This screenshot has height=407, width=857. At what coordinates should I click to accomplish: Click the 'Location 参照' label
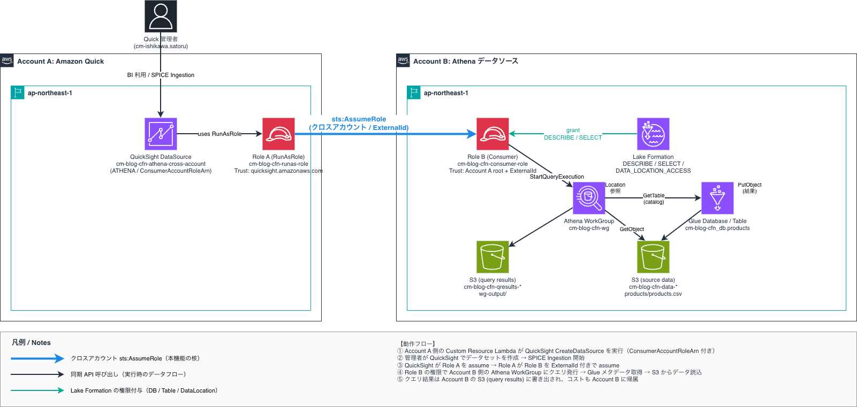(615, 188)
